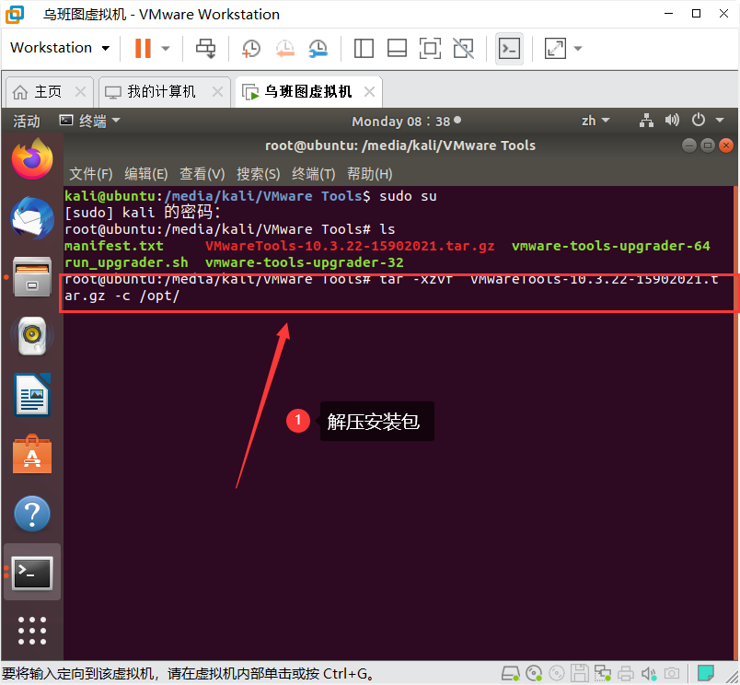Click the CD/DVD status bar icon
Screen dimensions: 740x685
click(534, 674)
